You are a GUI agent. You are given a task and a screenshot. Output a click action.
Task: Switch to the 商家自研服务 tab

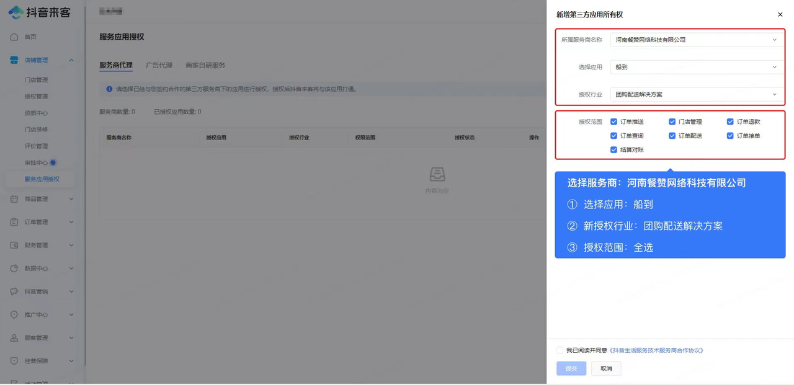coord(205,64)
